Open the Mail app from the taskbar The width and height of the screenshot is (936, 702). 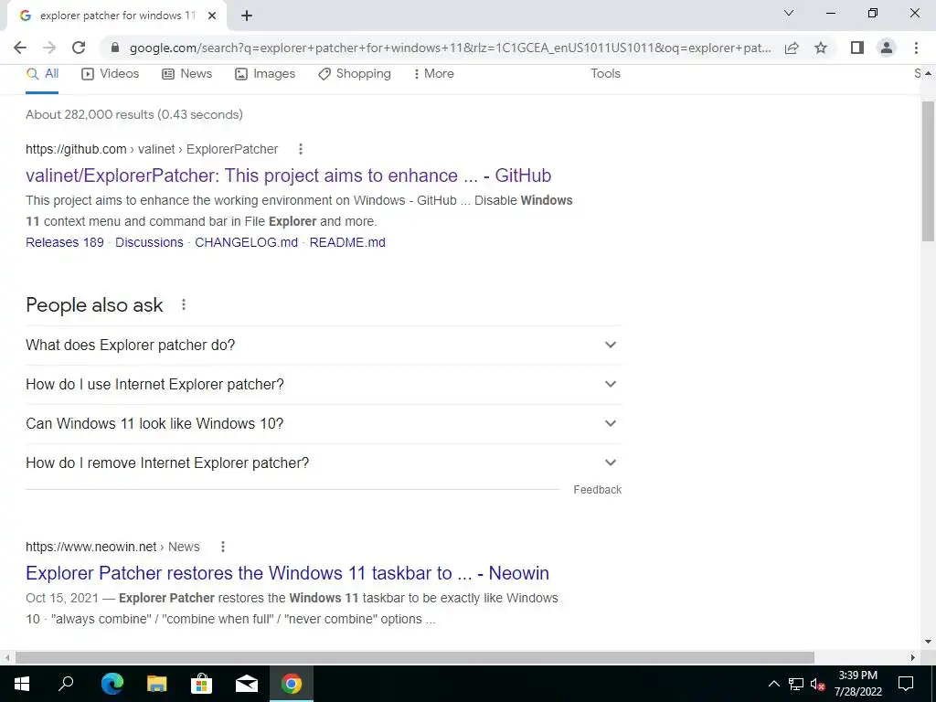[247, 684]
